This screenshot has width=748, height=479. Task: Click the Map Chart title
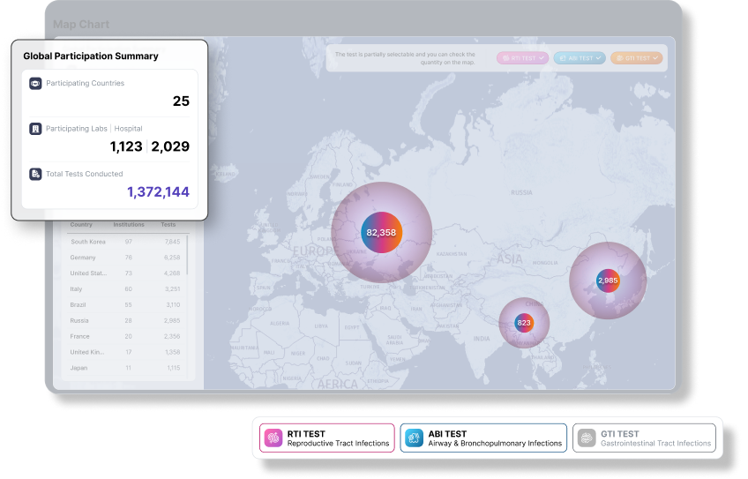click(81, 25)
